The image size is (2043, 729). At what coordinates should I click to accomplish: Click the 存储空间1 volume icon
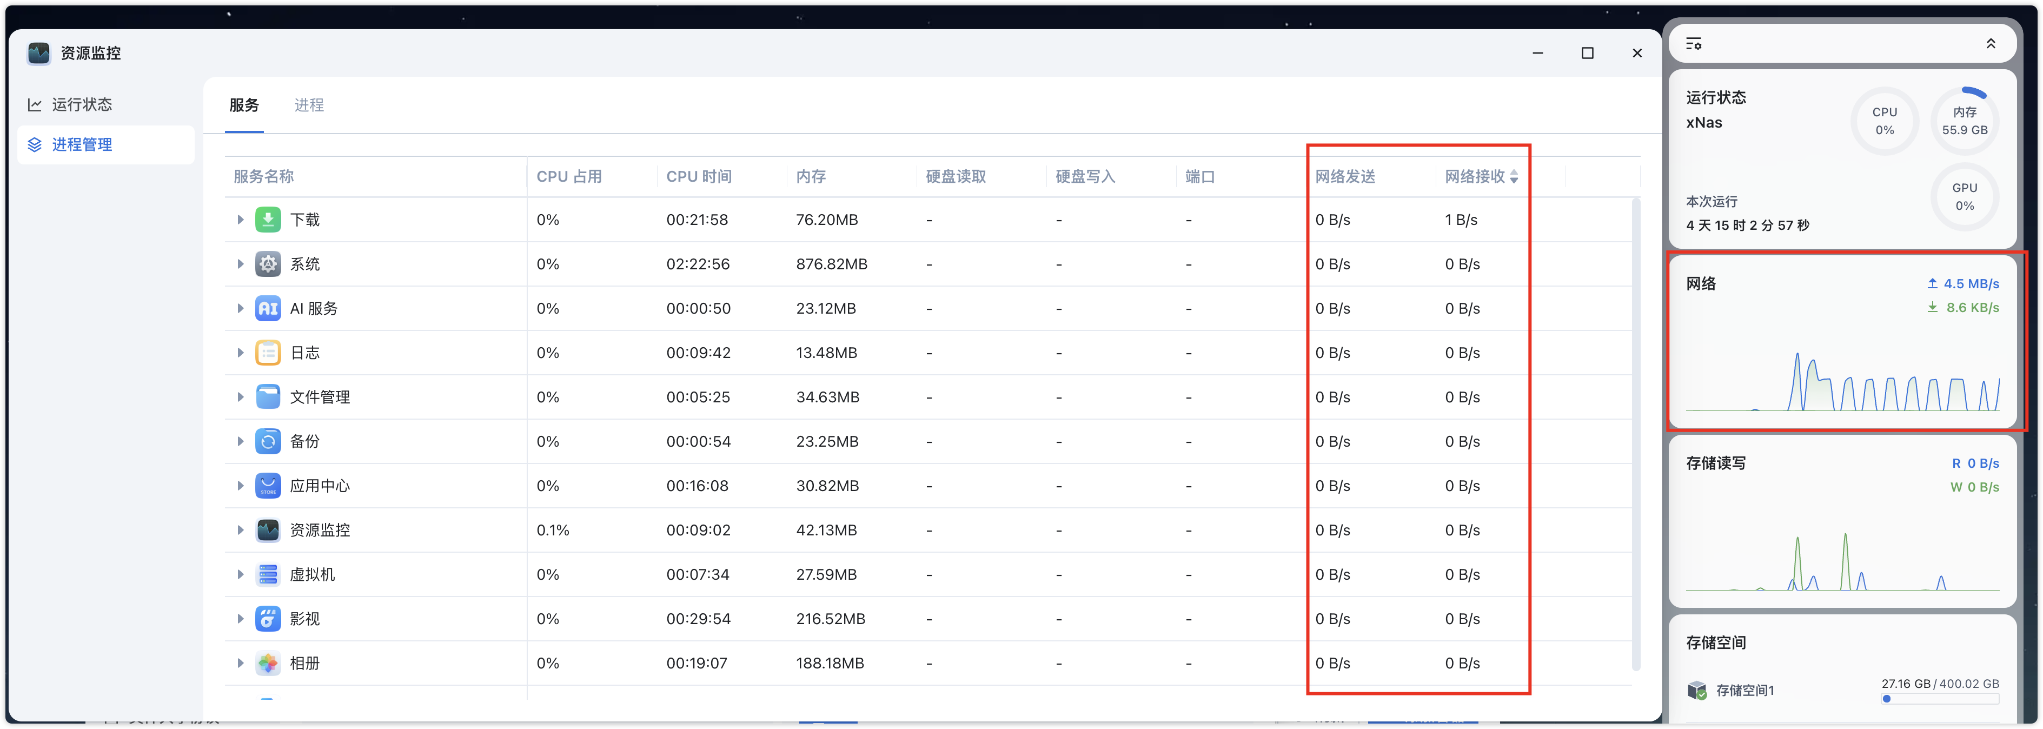[x=1697, y=690]
